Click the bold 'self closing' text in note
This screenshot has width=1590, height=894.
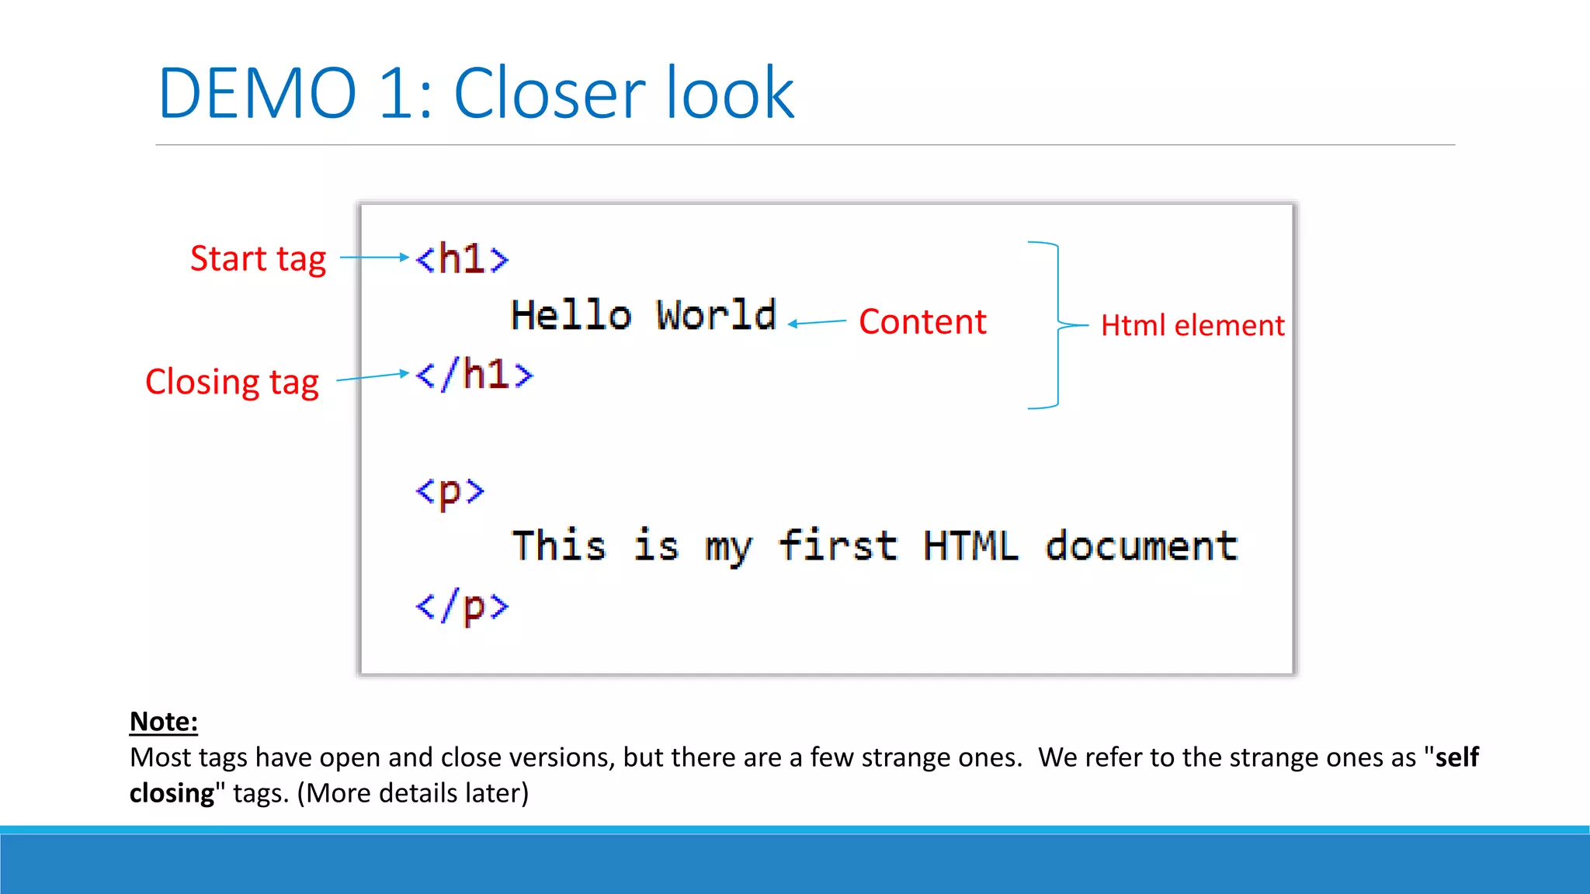tap(1456, 757)
